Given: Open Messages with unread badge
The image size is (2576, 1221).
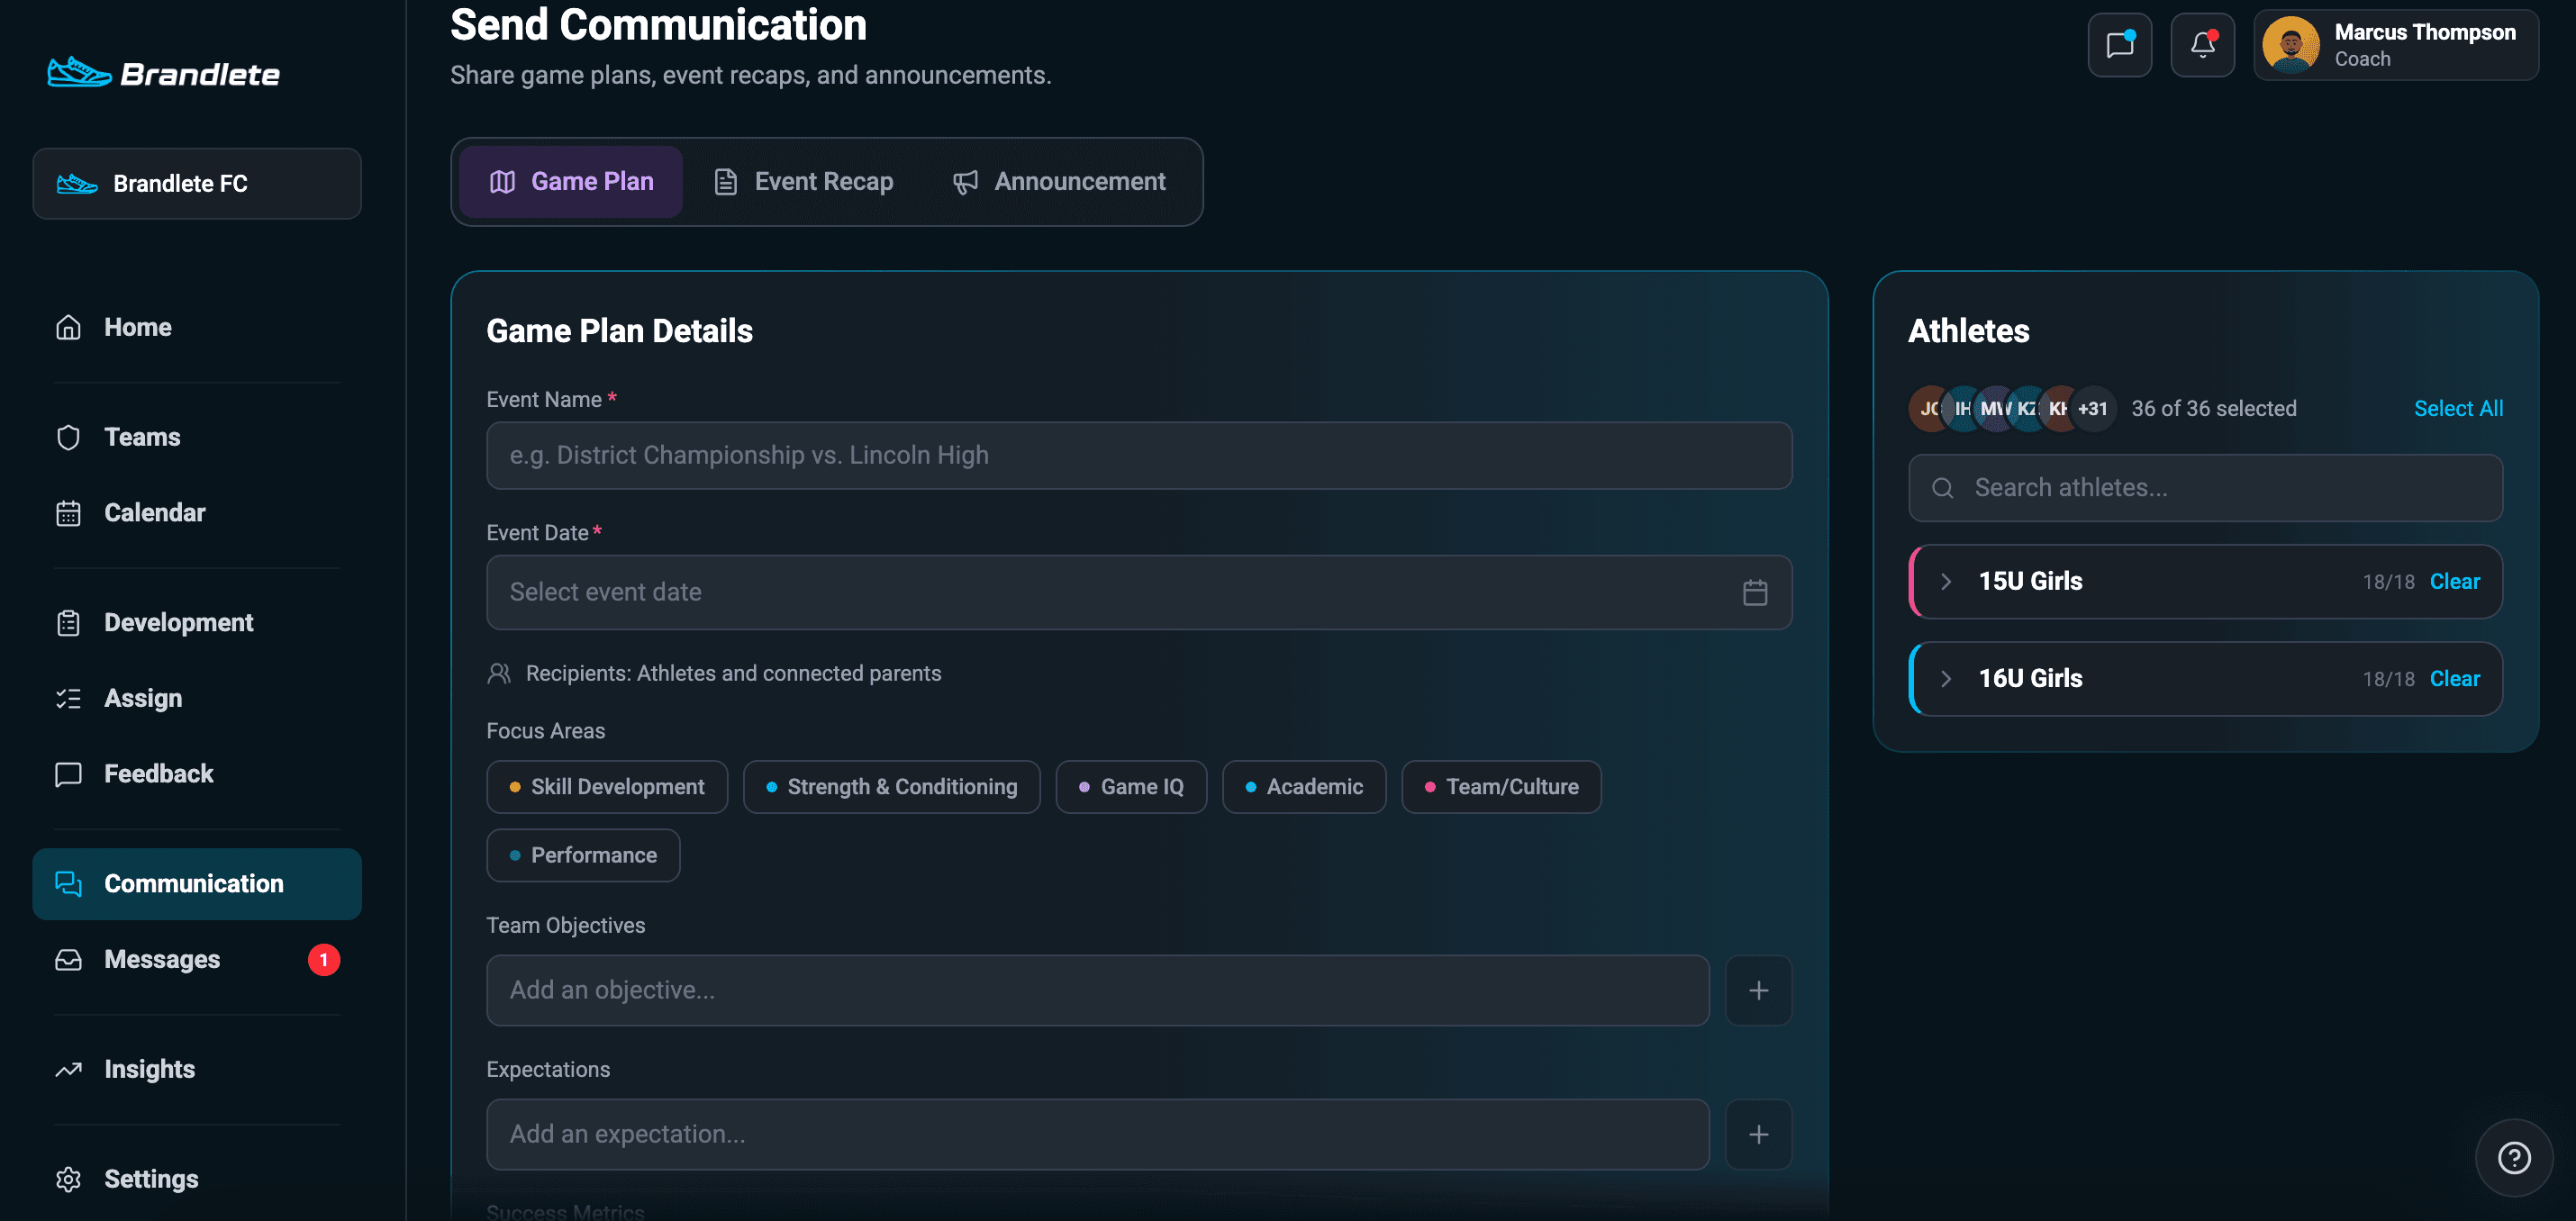Looking at the screenshot, I should tap(197, 959).
